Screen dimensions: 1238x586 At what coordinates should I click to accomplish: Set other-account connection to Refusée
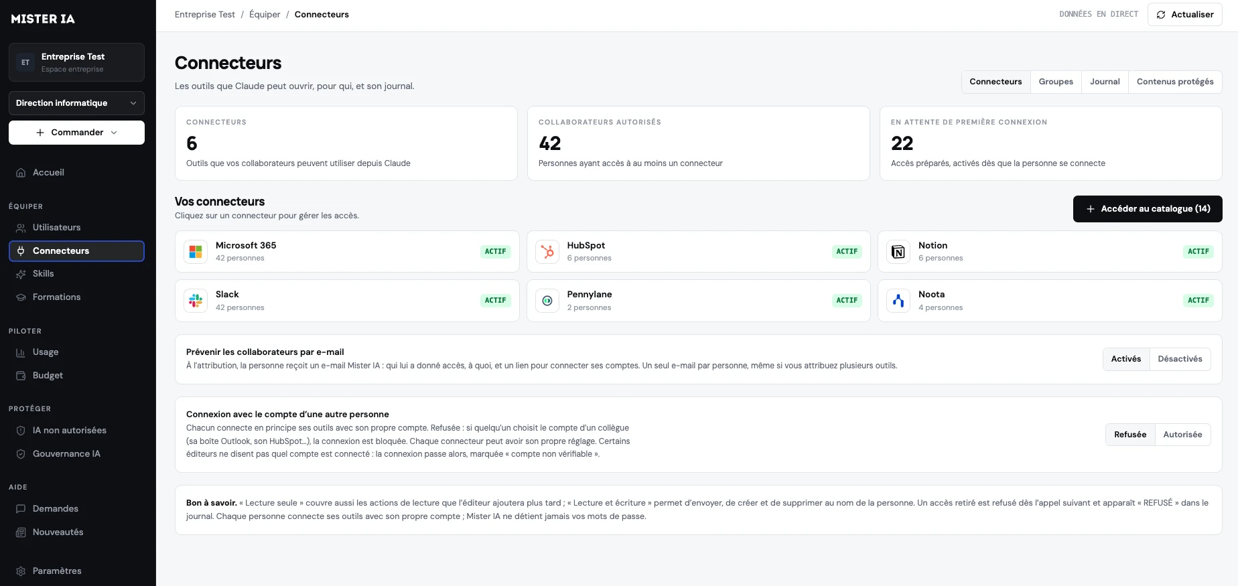1130,435
